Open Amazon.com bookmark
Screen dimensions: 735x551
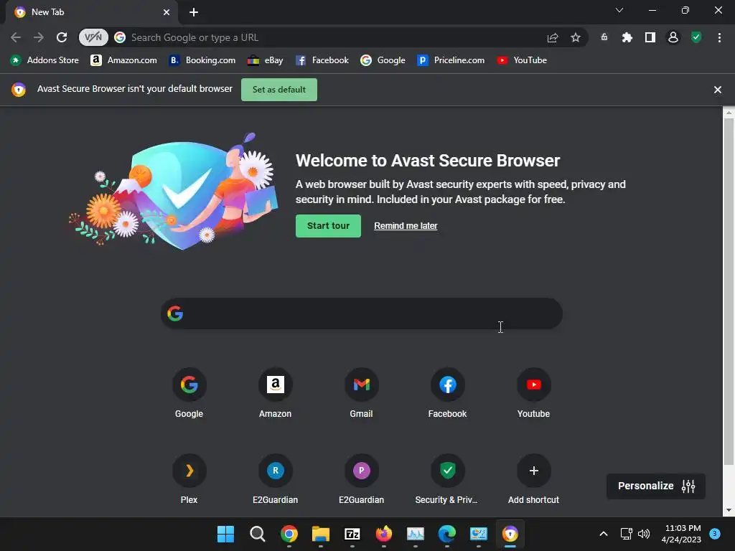[123, 60]
